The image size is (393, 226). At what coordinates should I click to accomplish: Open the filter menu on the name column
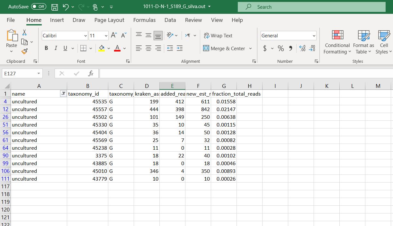tap(63, 94)
